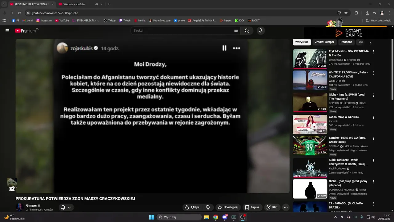Show next filter chips with arrow
The height and width of the screenshot is (222, 394).
(x=370, y=43)
